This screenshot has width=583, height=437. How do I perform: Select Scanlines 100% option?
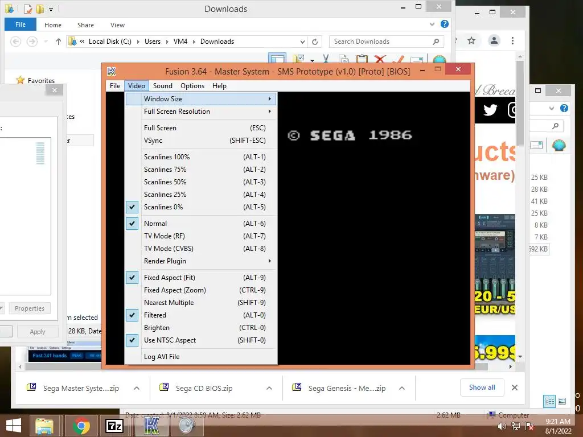201,157
